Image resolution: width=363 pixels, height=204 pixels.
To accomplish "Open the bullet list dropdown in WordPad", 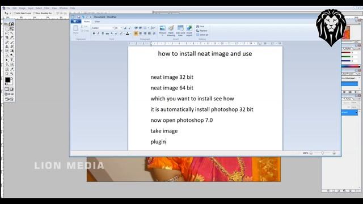I will click(x=146, y=28).
